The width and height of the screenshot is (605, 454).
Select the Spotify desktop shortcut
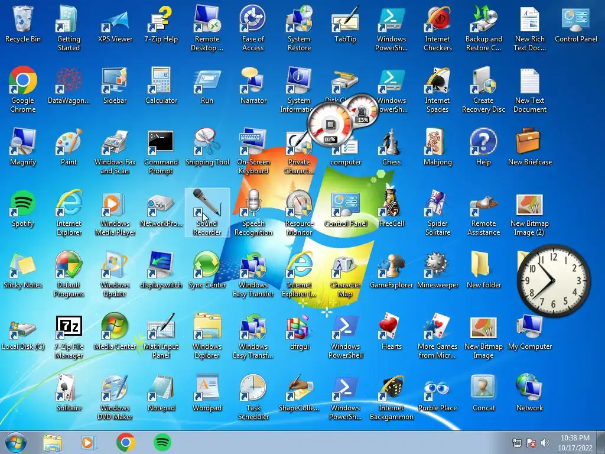(x=23, y=203)
